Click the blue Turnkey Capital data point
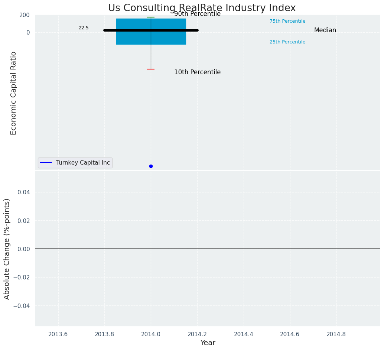Image resolution: width=384 pixels, height=350 pixels. click(x=151, y=166)
